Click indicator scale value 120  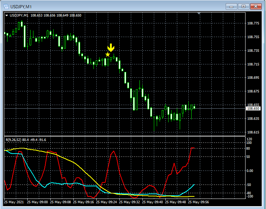[x=249, y=139]
